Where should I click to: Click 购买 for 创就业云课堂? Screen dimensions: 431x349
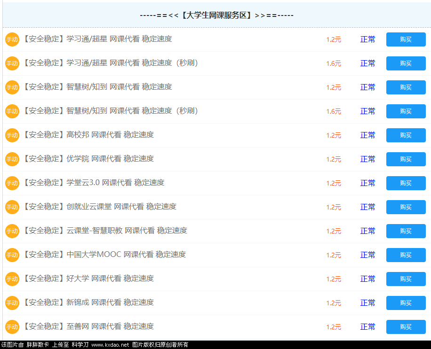406,207
